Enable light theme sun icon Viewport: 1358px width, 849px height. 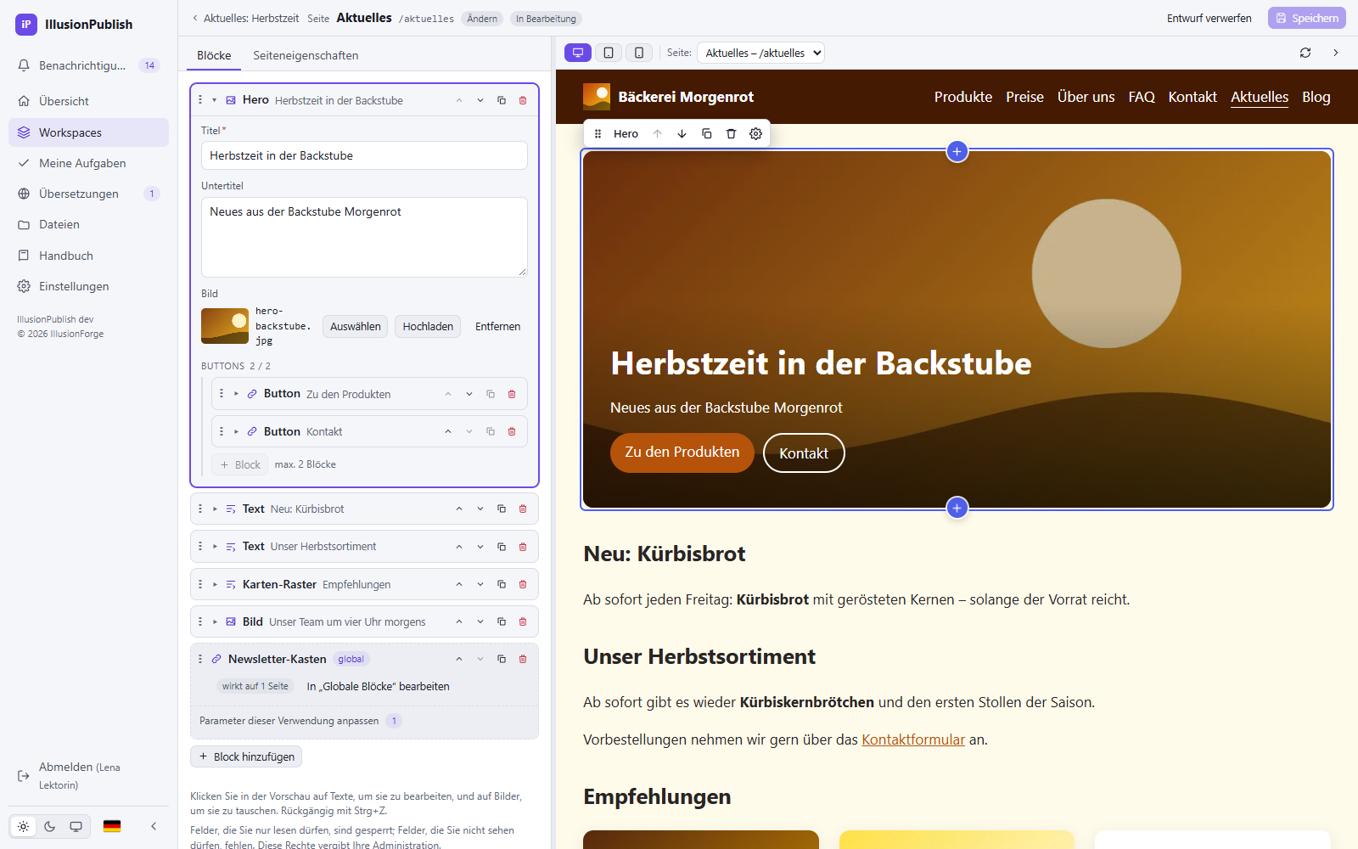pyautogui.click(x=23, y=826)
